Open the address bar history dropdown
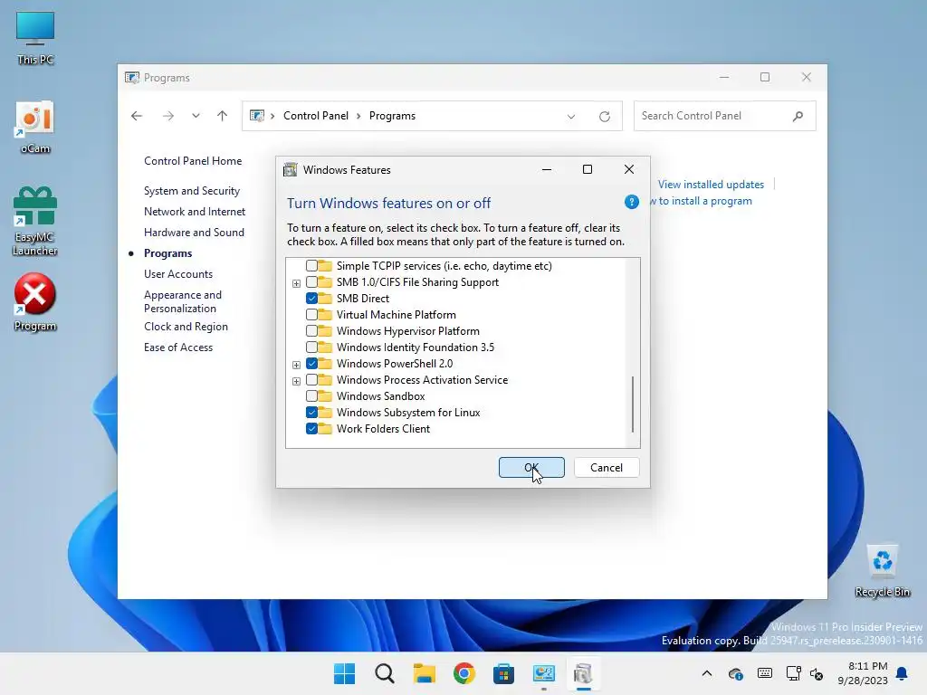The image size is (927, 695). click(571, 117)
